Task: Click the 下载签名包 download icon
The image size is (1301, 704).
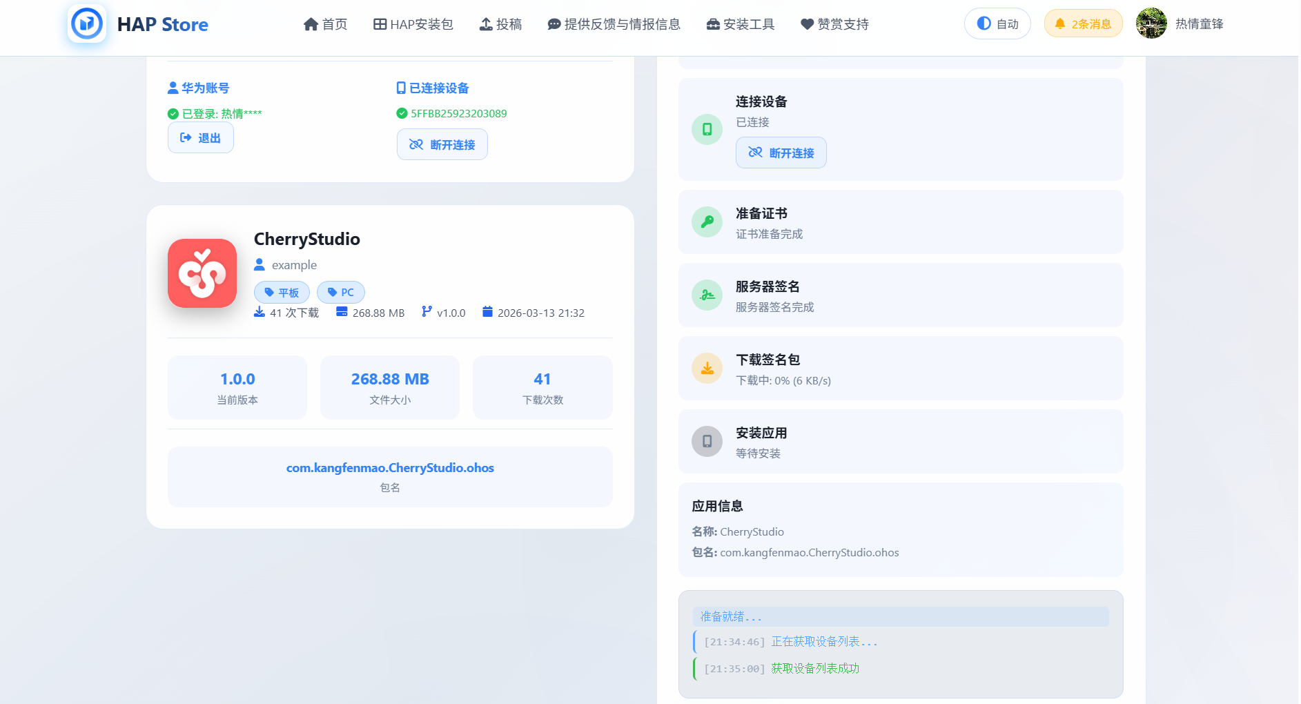Action: [707, 368]
